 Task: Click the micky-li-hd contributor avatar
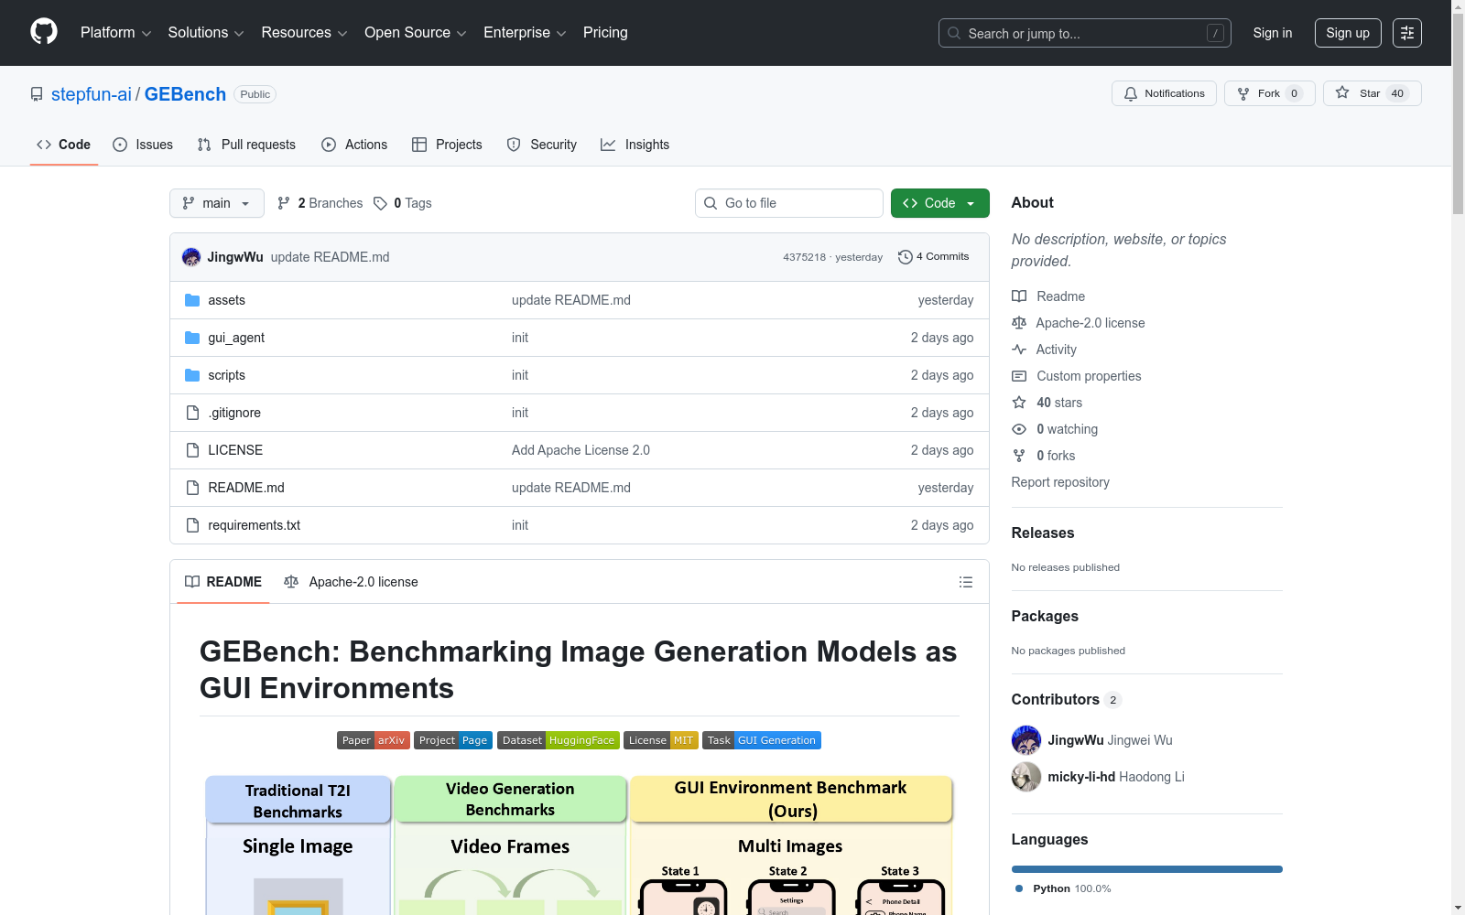click(1026, 777)
